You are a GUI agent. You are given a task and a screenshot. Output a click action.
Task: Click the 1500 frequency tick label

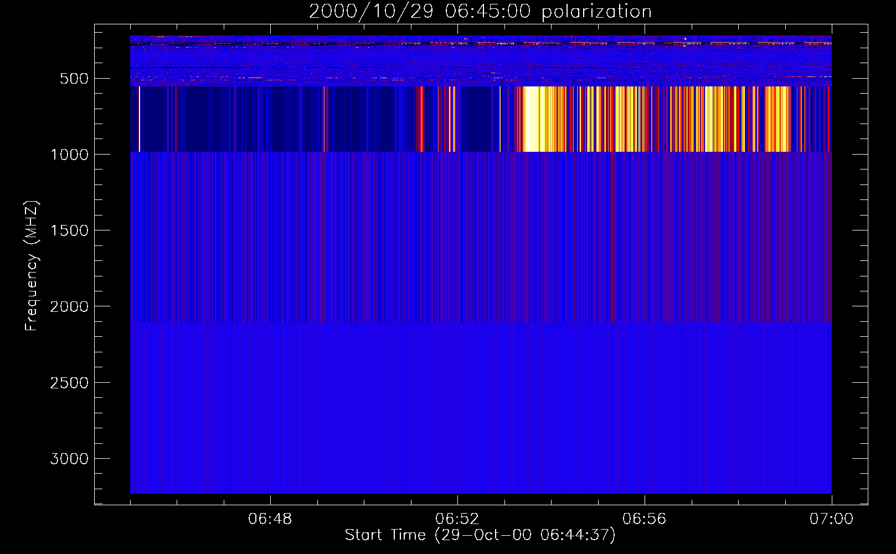point(69,230)
